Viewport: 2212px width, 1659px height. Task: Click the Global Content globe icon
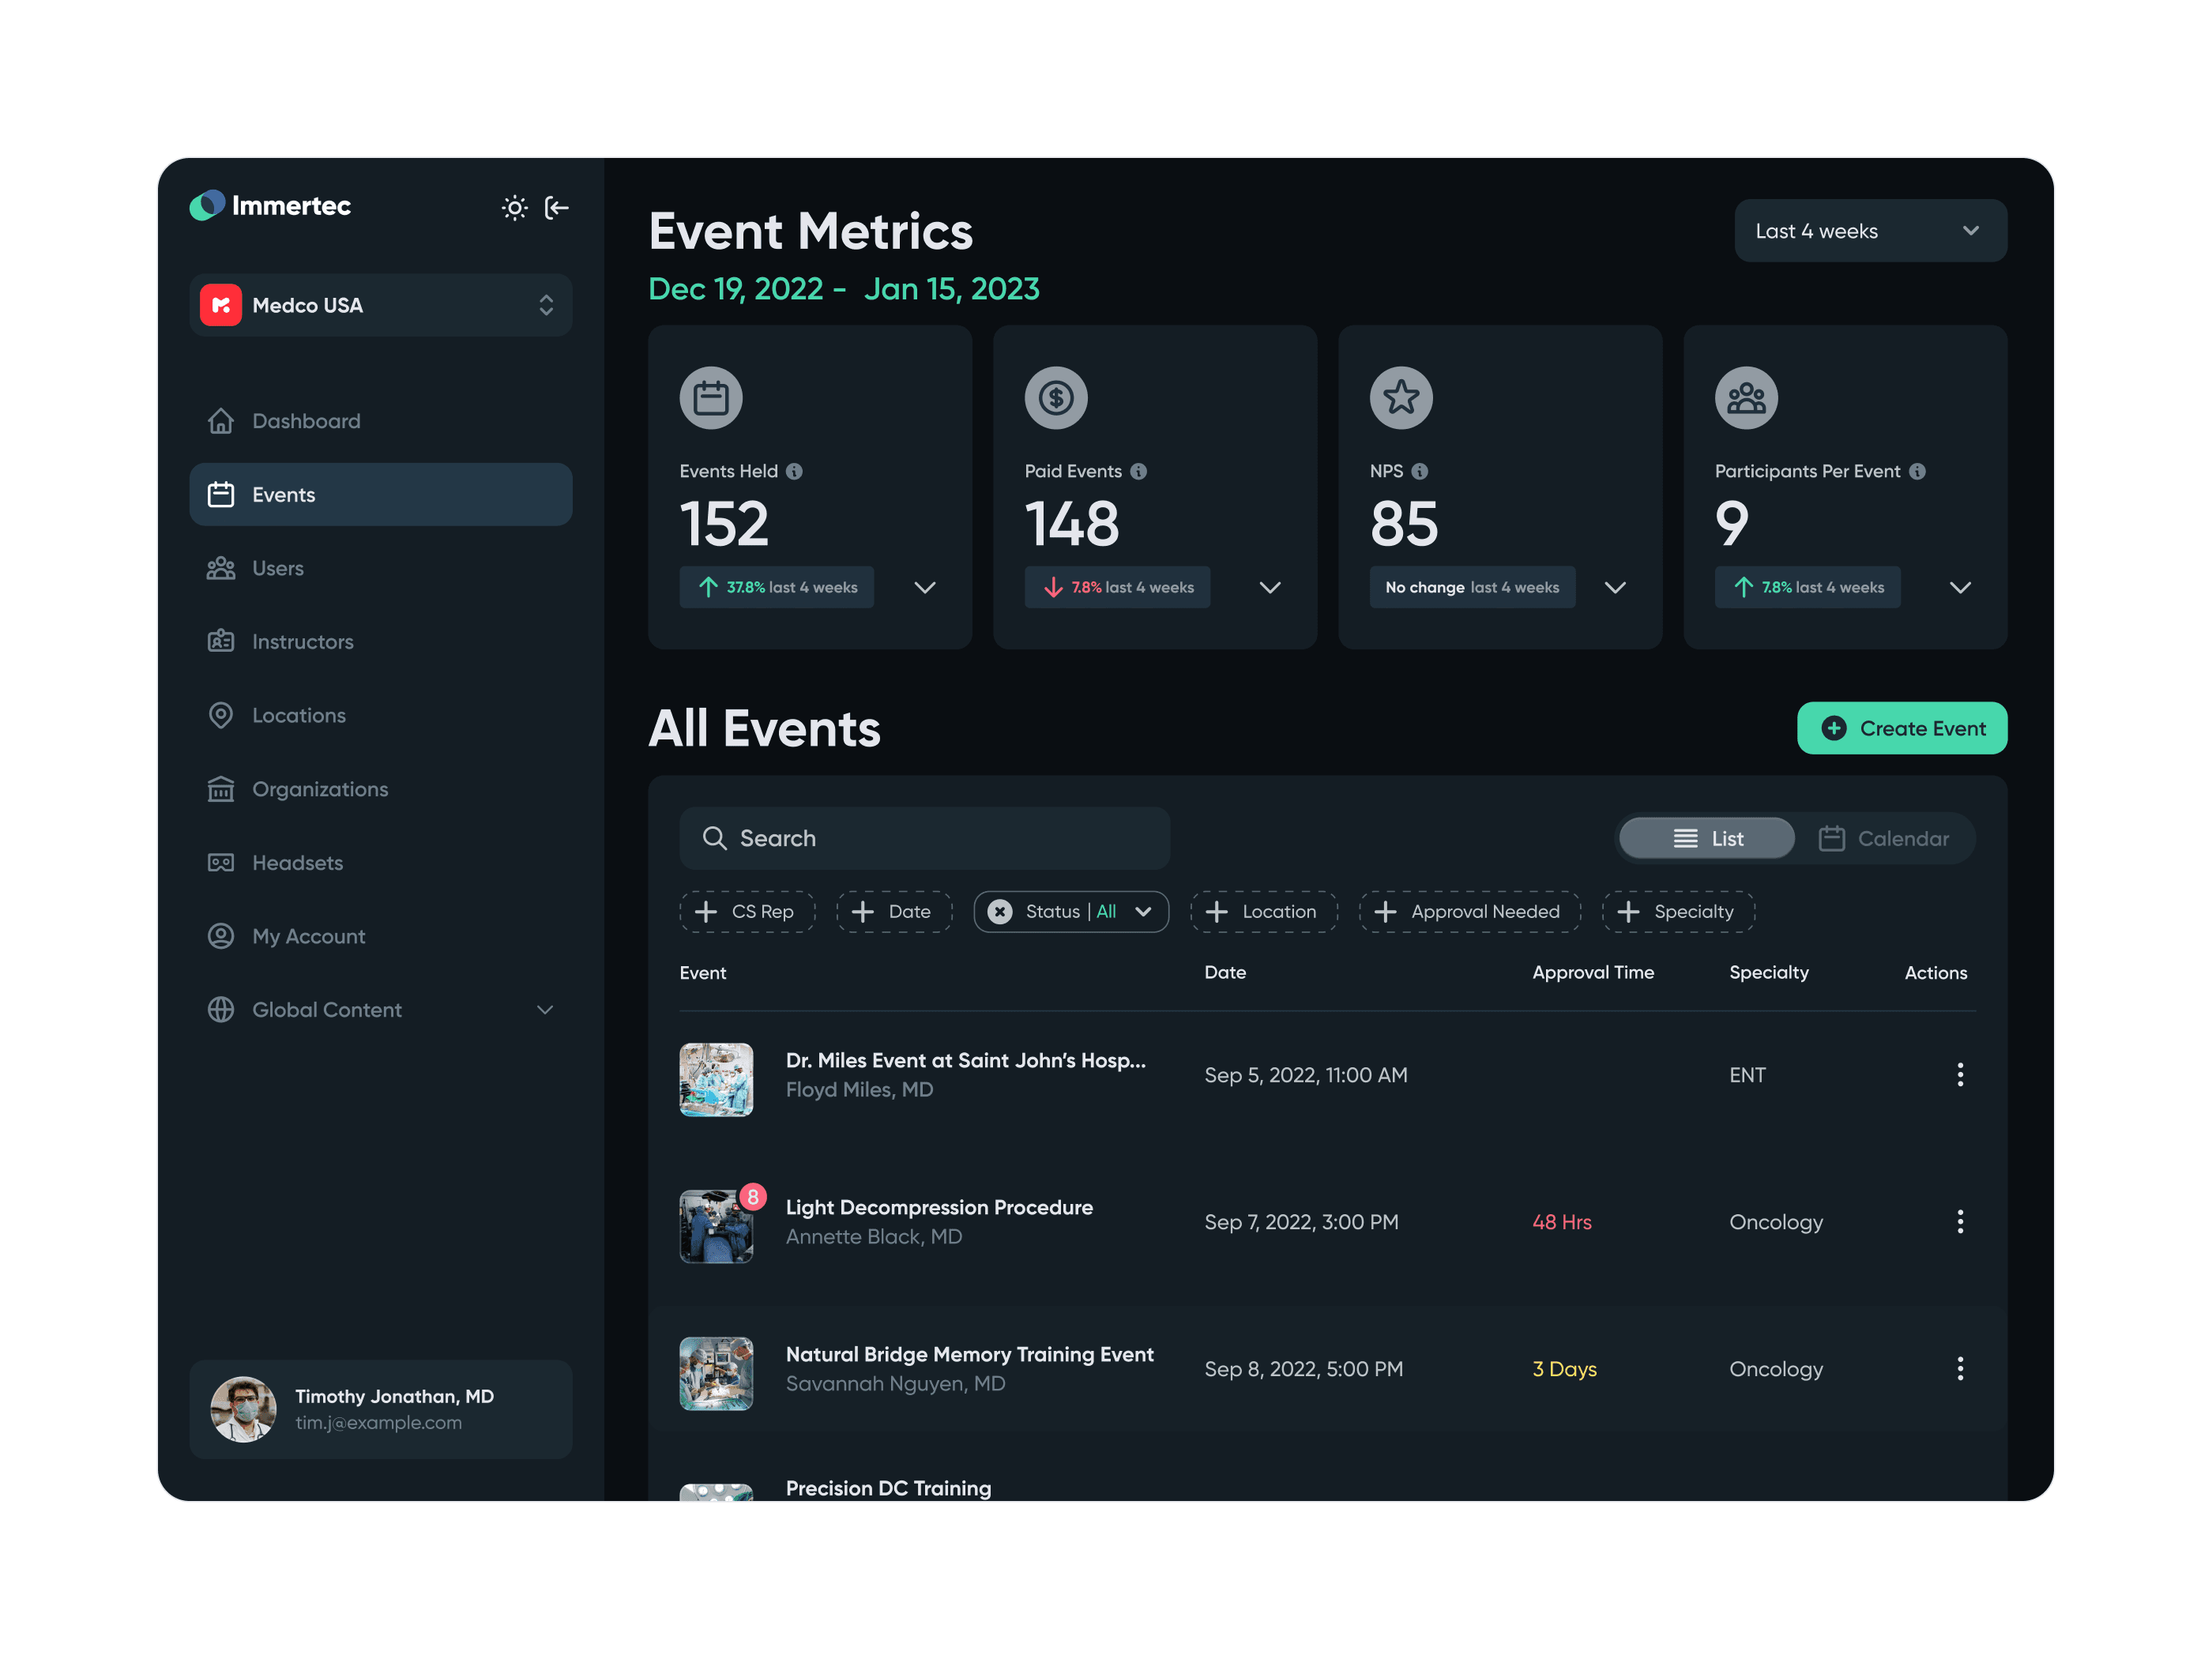coord(221,1009)
